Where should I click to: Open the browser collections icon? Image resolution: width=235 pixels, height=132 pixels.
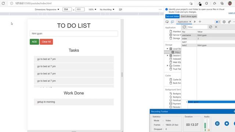click(222, 3)
